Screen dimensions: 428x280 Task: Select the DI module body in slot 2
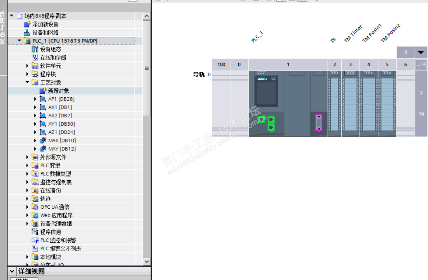(335, 103)
